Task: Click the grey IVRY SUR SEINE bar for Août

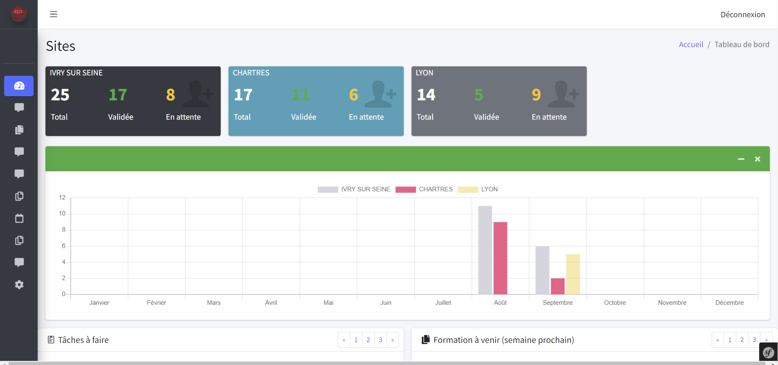Action: pyautogui.click(x=485, y=250)
